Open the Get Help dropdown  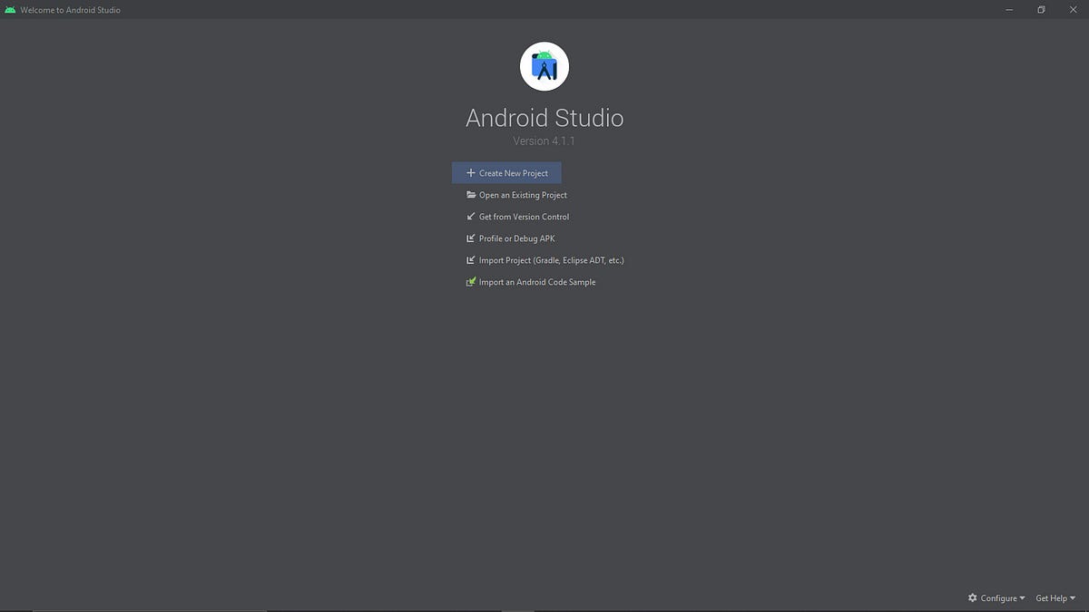point(1053,597)
